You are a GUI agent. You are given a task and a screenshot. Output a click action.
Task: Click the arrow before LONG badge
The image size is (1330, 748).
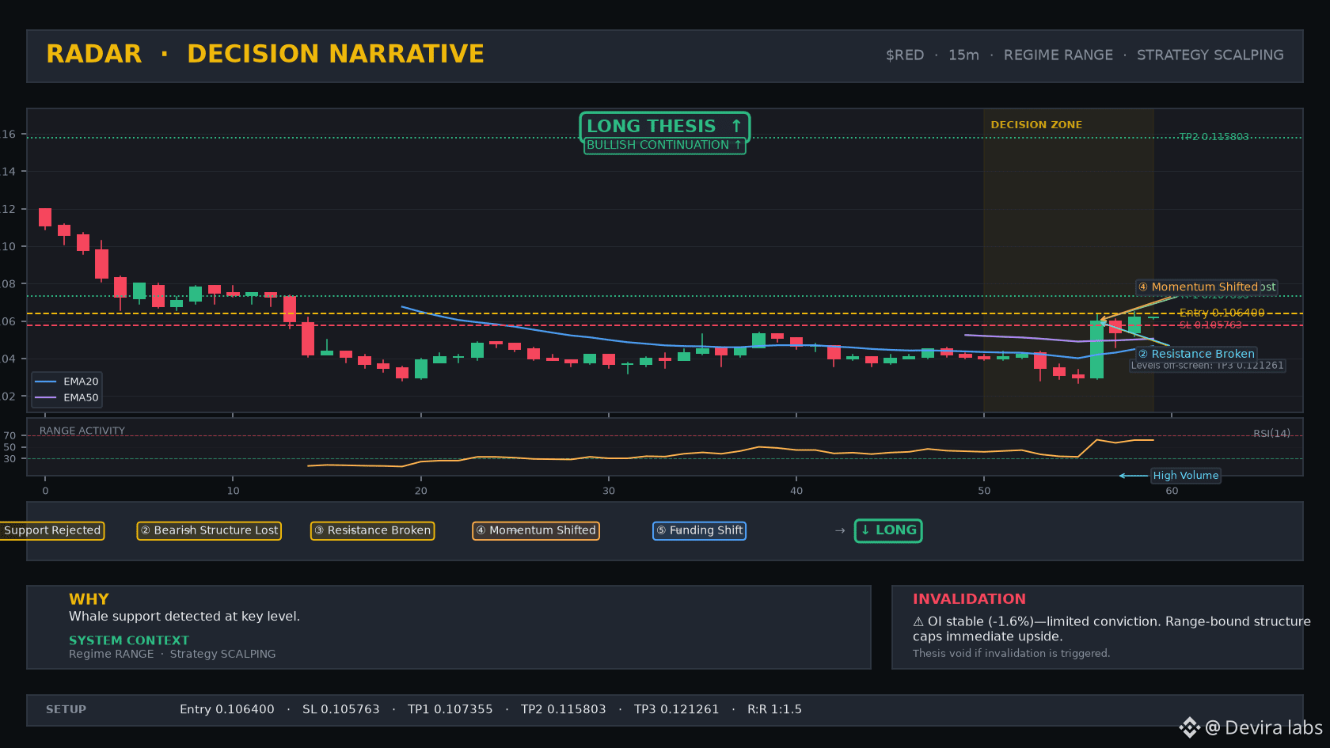coord(840,530)
